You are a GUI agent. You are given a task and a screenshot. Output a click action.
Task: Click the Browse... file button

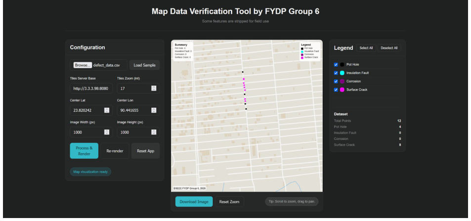pyautogui.click(x=83, y=65)
